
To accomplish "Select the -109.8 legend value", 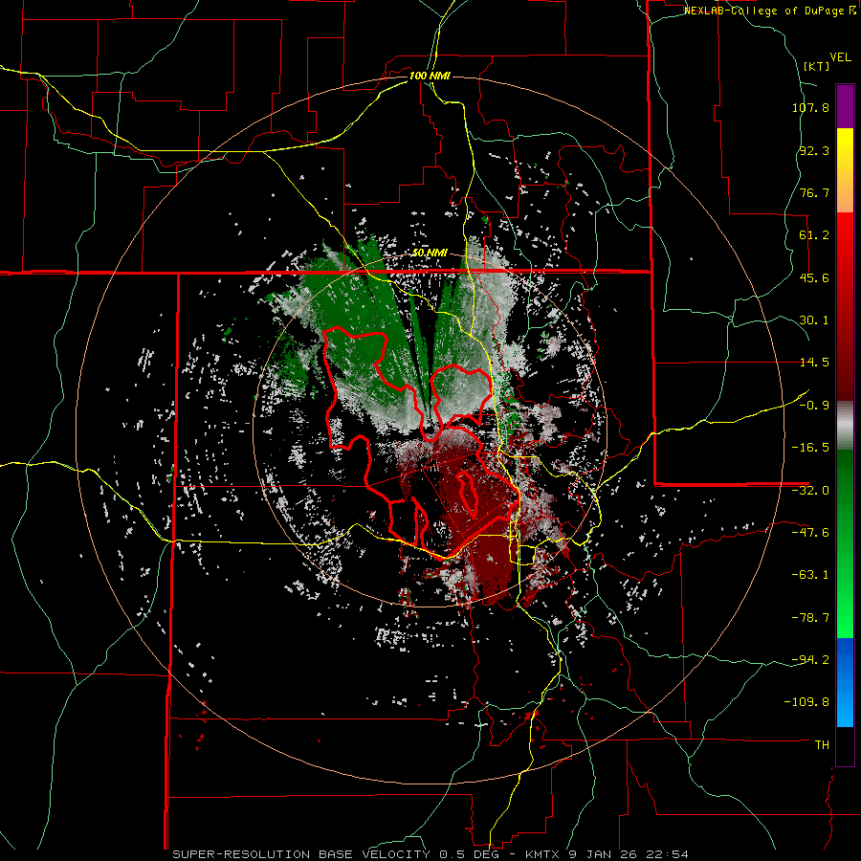I will point(806,702).
